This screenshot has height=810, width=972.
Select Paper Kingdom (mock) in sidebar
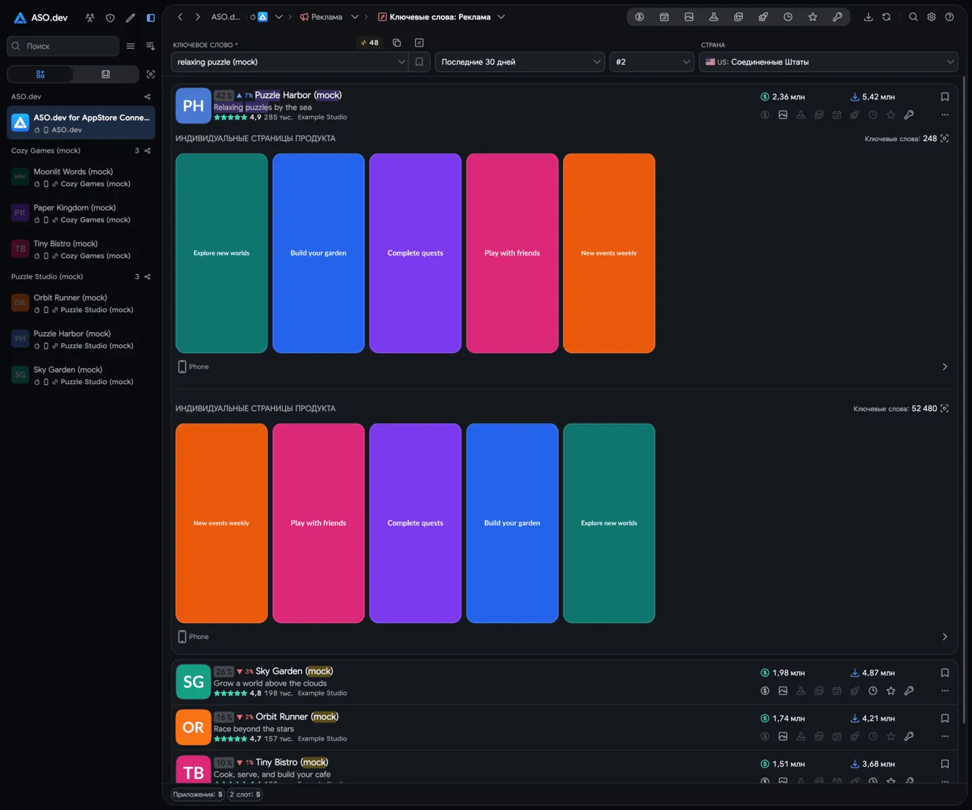[81, 213]
